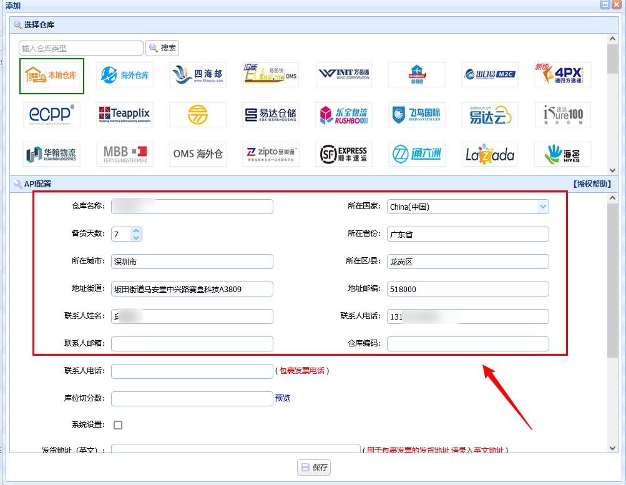626x485 pixels.
Task: Click the 联系人电话 field starting with 131
Action: [x=468, y=316]
